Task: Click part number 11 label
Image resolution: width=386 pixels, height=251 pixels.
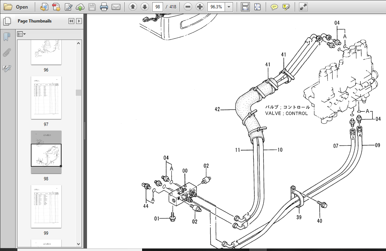Action: [237, 150]
